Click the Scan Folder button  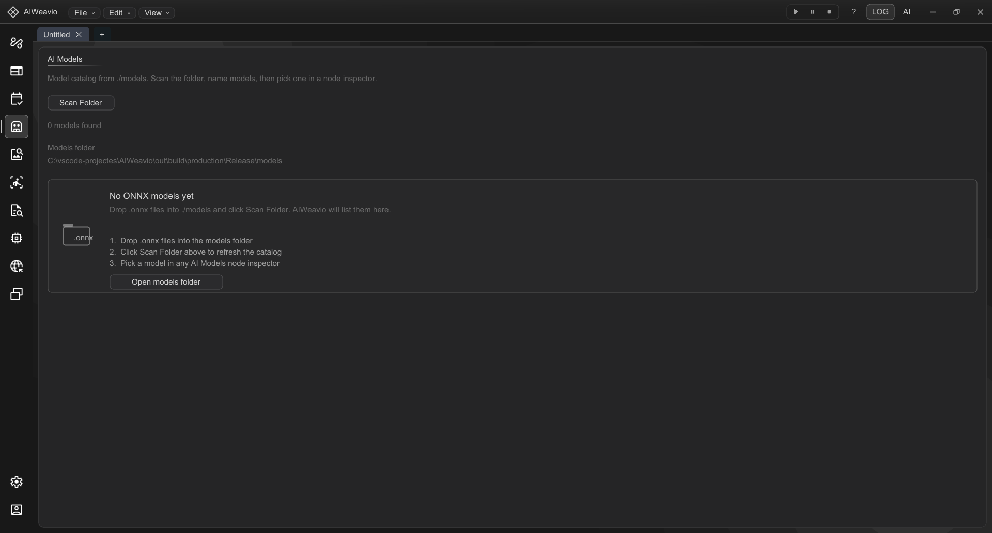[x=81, y=103]
